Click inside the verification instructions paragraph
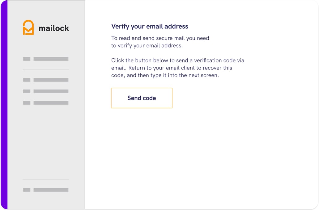Screen dimensions: 319x210 [x=178, y=68]
